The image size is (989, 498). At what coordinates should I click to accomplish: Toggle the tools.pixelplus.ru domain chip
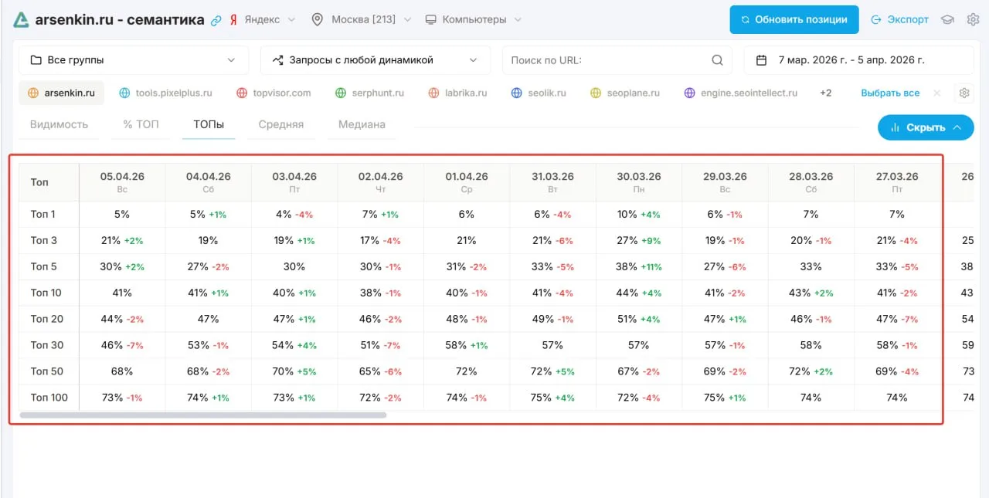coord(165,93)
